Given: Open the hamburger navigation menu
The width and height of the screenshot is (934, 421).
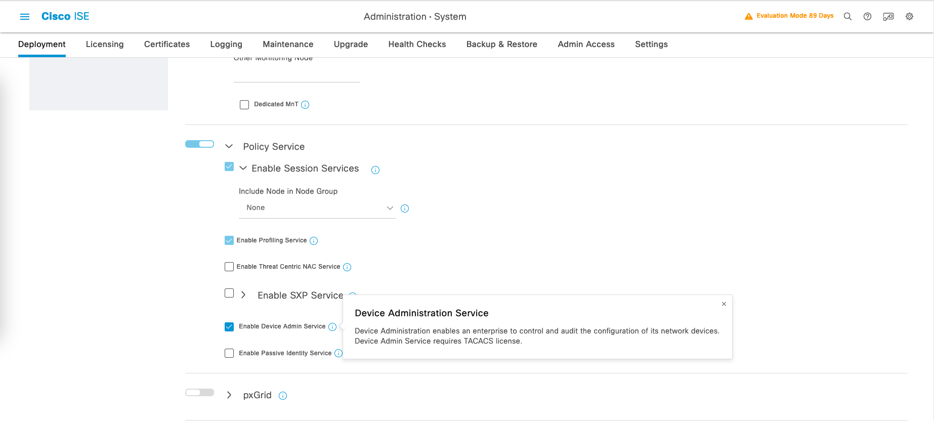Looking at the screenshot, I should pos(24,17).
